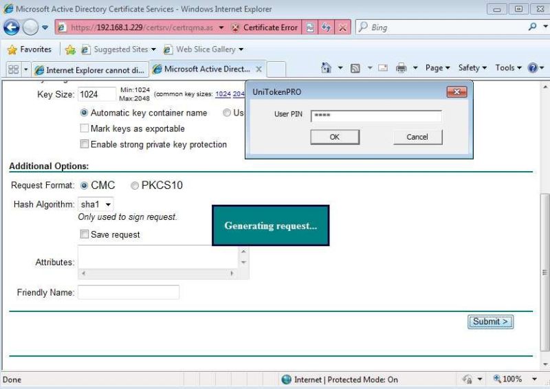
Task: Click the browser Back arrow button
Action: point(11,27)
